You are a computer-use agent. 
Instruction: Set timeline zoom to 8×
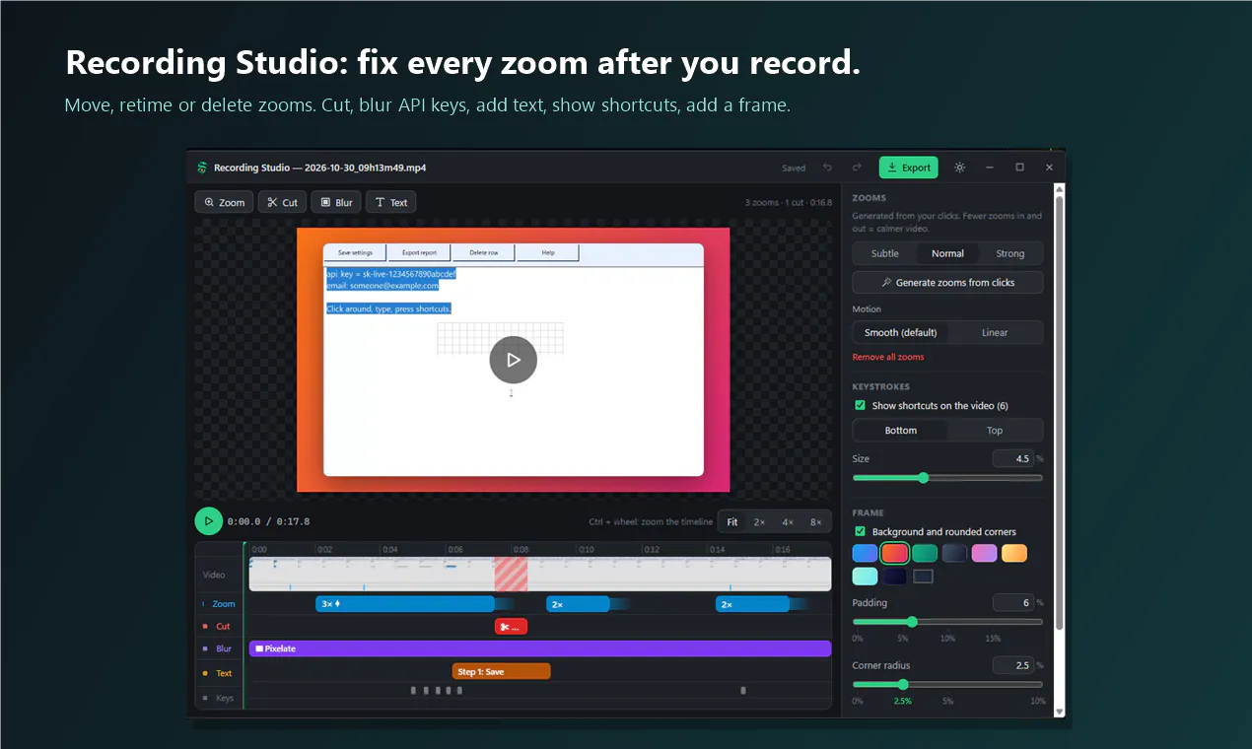pos(816,521)
